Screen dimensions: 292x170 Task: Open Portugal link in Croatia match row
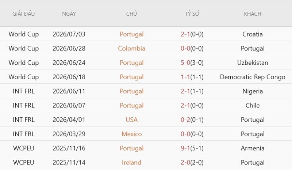(x=132, y=34)
